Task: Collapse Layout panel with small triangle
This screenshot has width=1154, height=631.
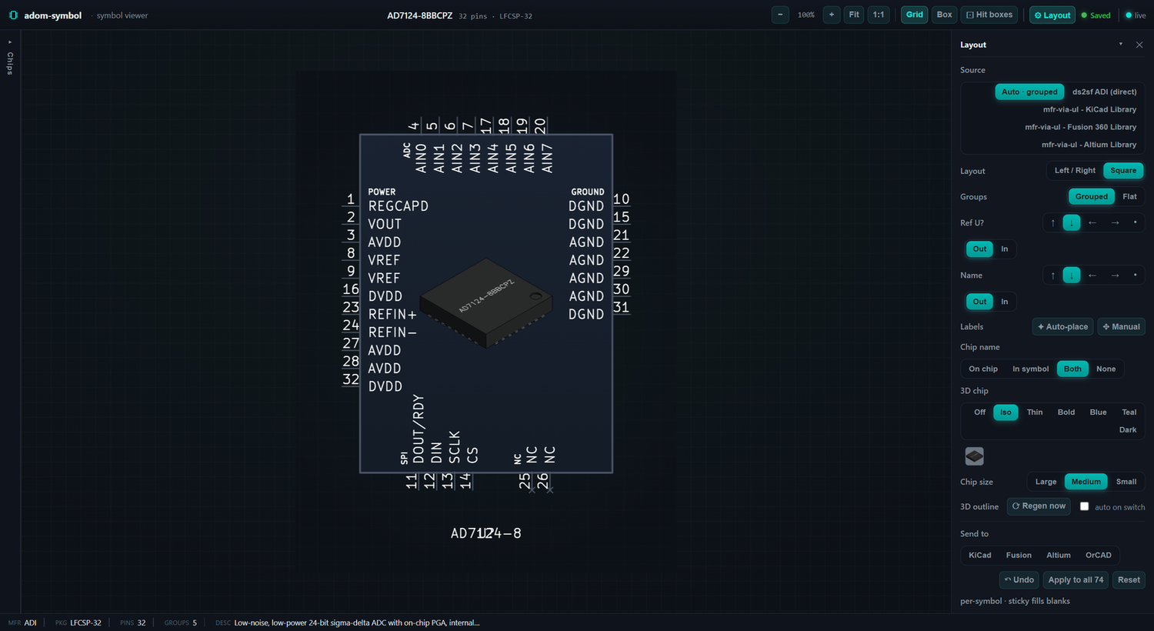Action: point(1120,45)
